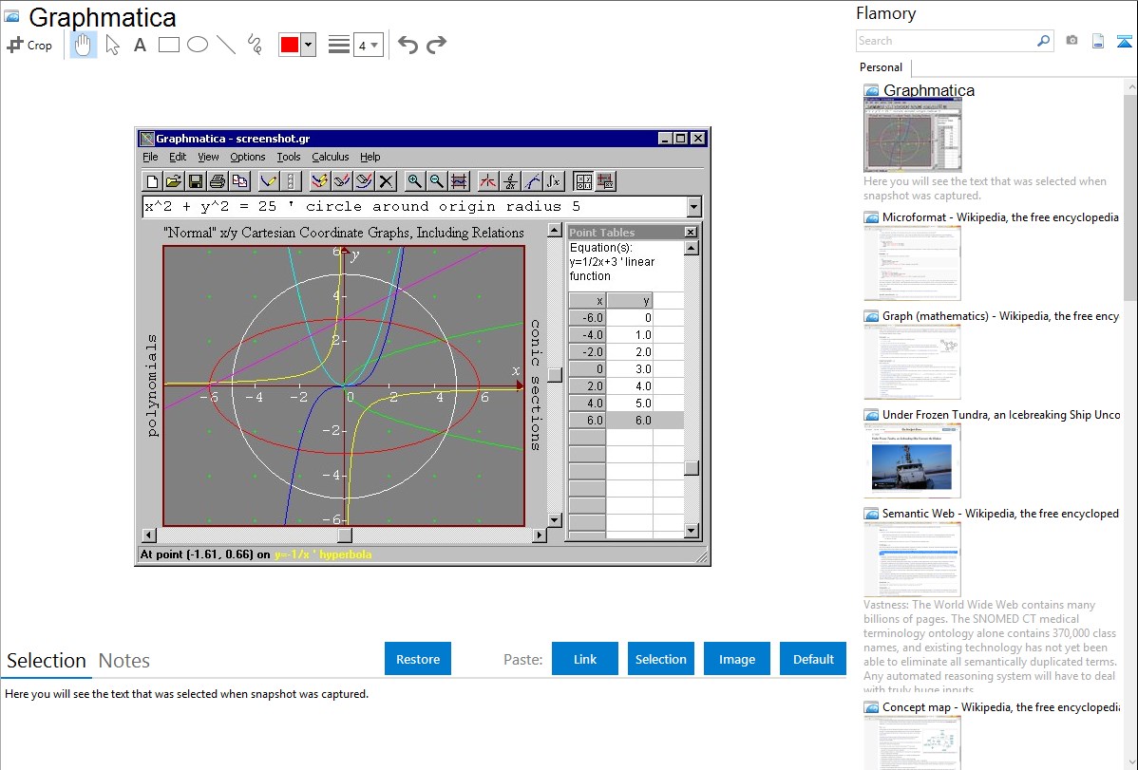The image size is (1138, 770).
Task: Choose the arrow pointer tool
Action: click(x=112, y=45)
